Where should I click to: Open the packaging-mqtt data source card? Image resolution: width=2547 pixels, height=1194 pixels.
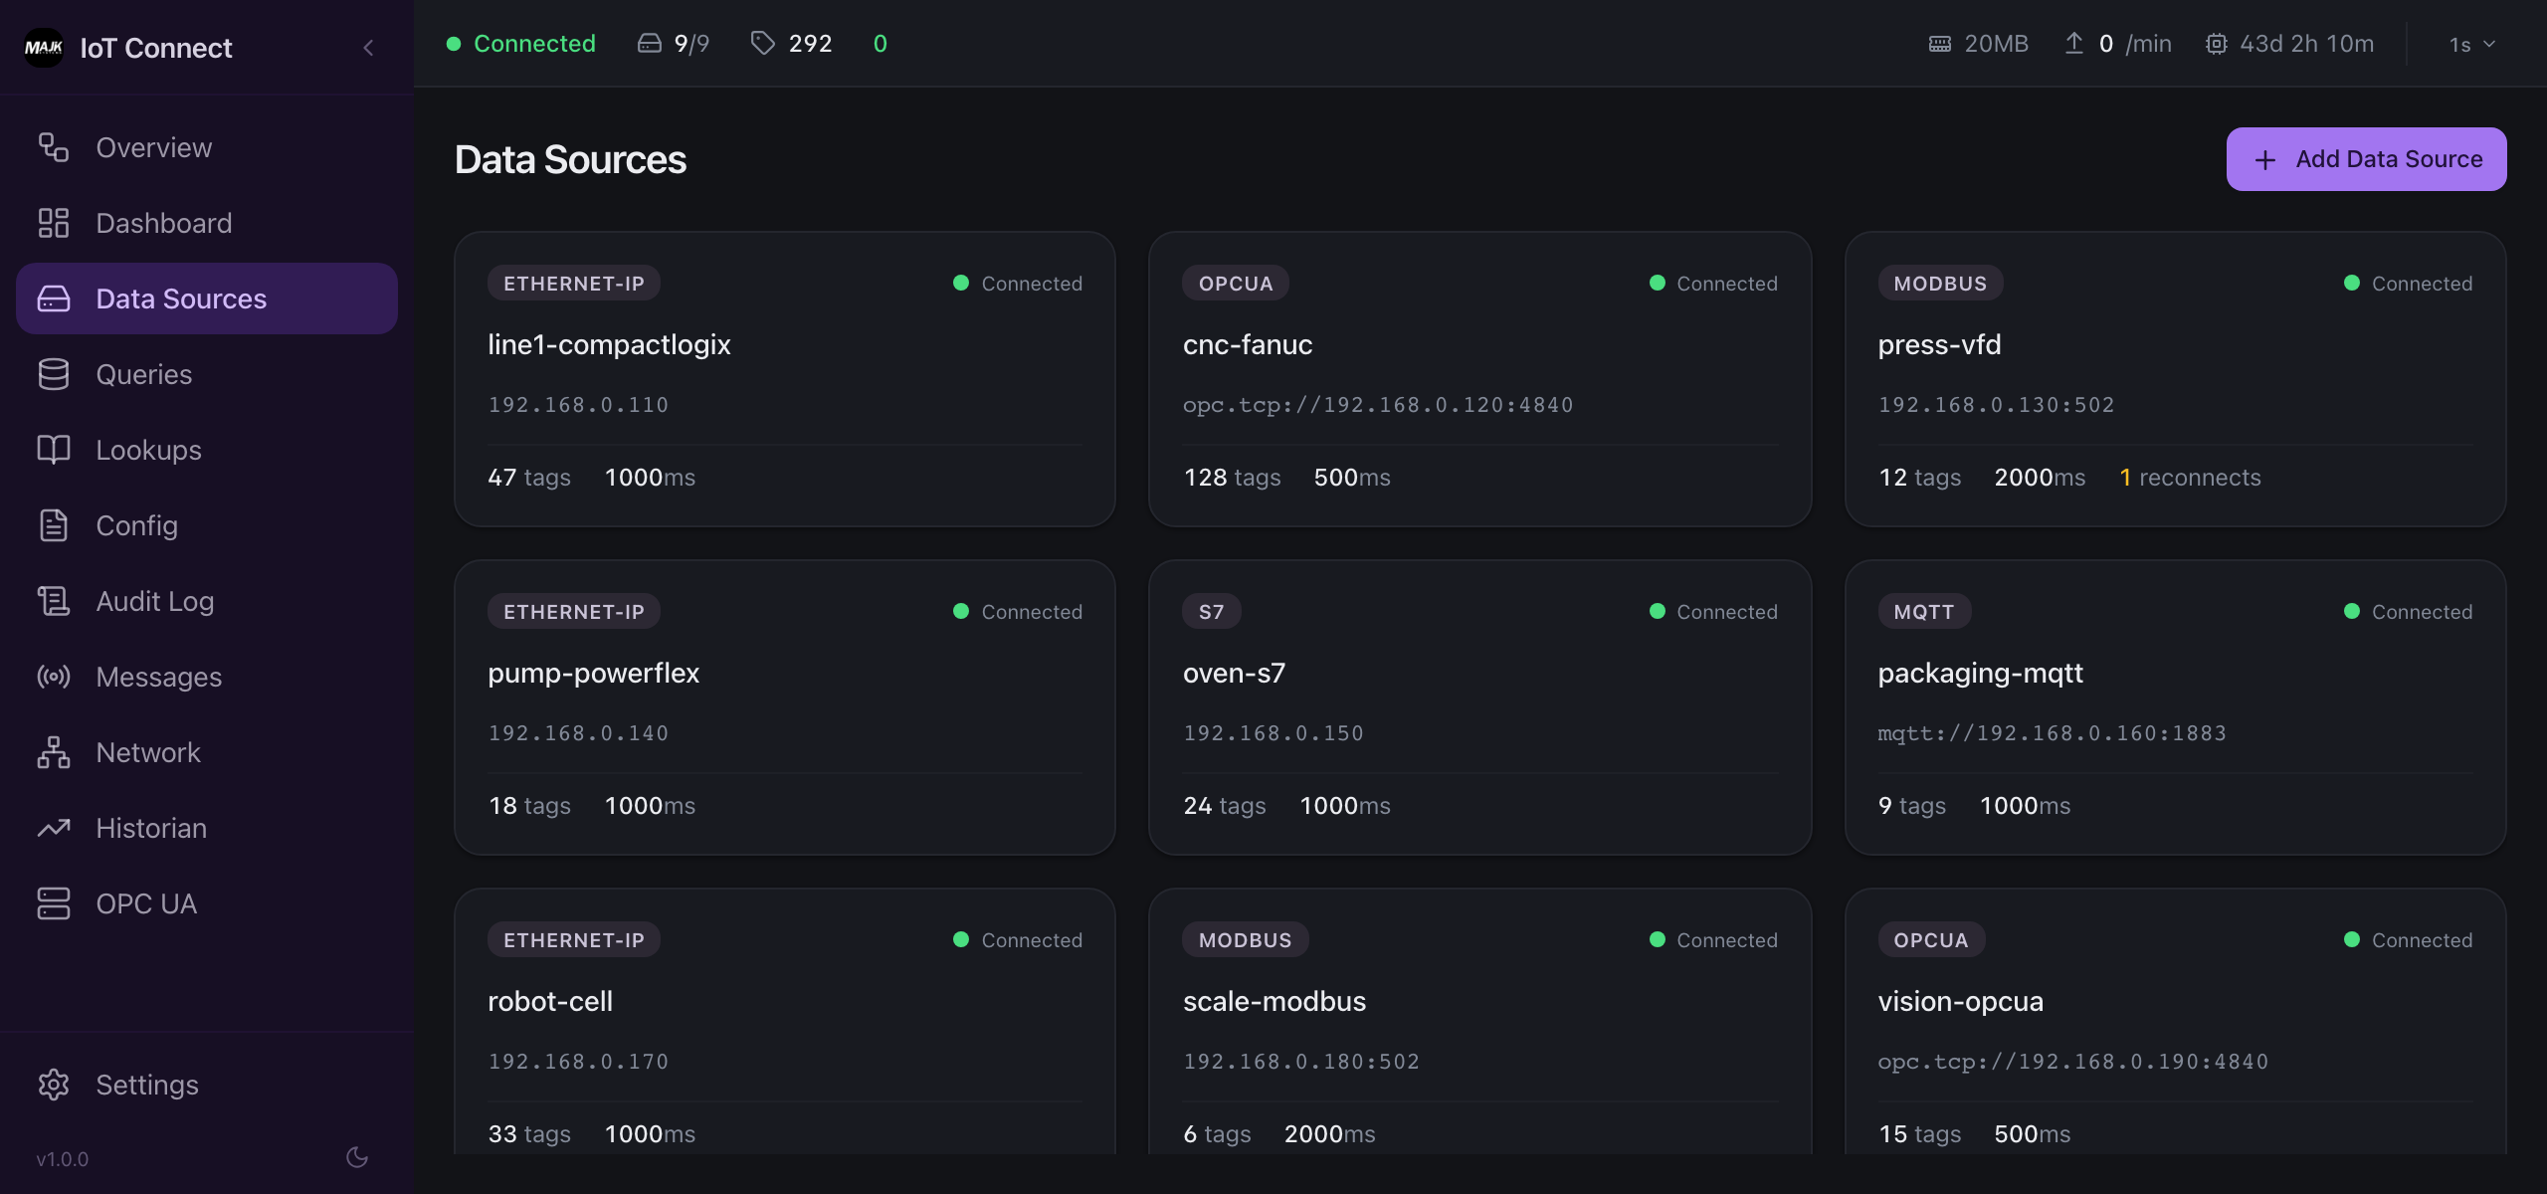point(2175,707)
